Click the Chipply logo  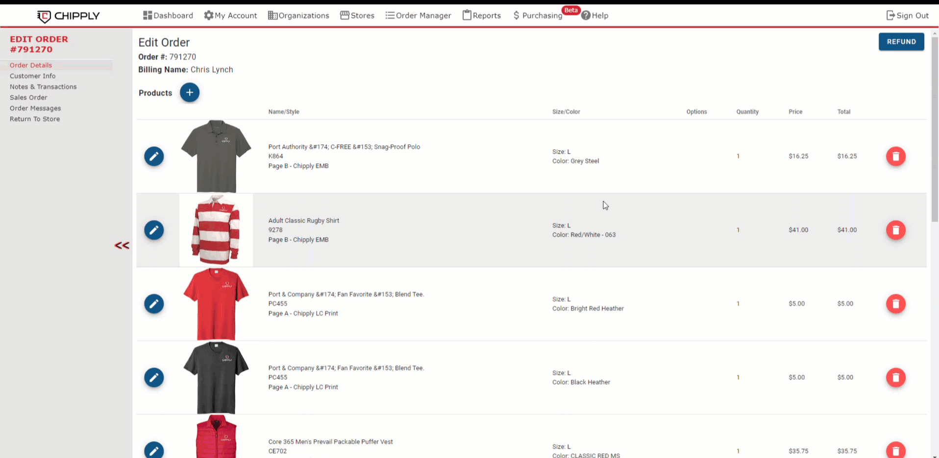coord(68,16)
